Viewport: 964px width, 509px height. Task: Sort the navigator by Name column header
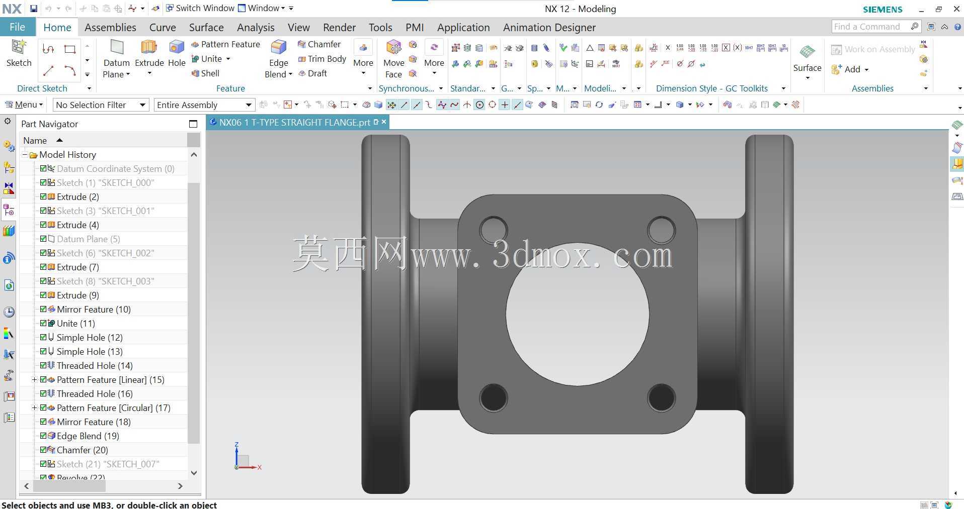pyautogui.click(x=104, y=140)
